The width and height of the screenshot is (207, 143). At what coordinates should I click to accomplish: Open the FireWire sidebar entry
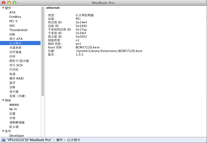coord(15,17)
